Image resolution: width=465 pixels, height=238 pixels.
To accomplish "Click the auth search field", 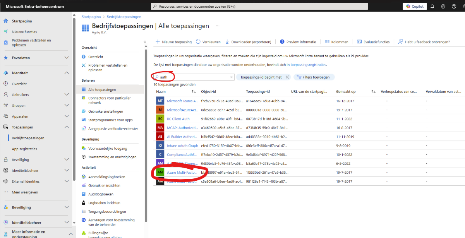I will coord(194,77).
